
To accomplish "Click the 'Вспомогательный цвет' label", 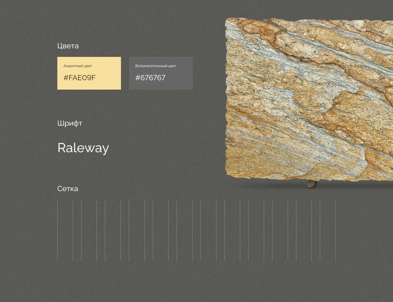I will (156, 66).
